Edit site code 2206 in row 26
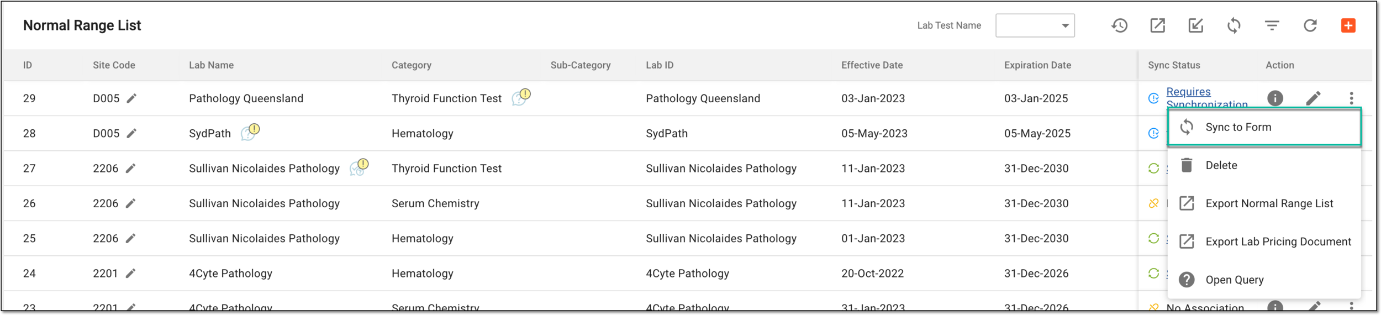Image resolution: width=1381 pixels, height=315 pixels. point(130,203)
